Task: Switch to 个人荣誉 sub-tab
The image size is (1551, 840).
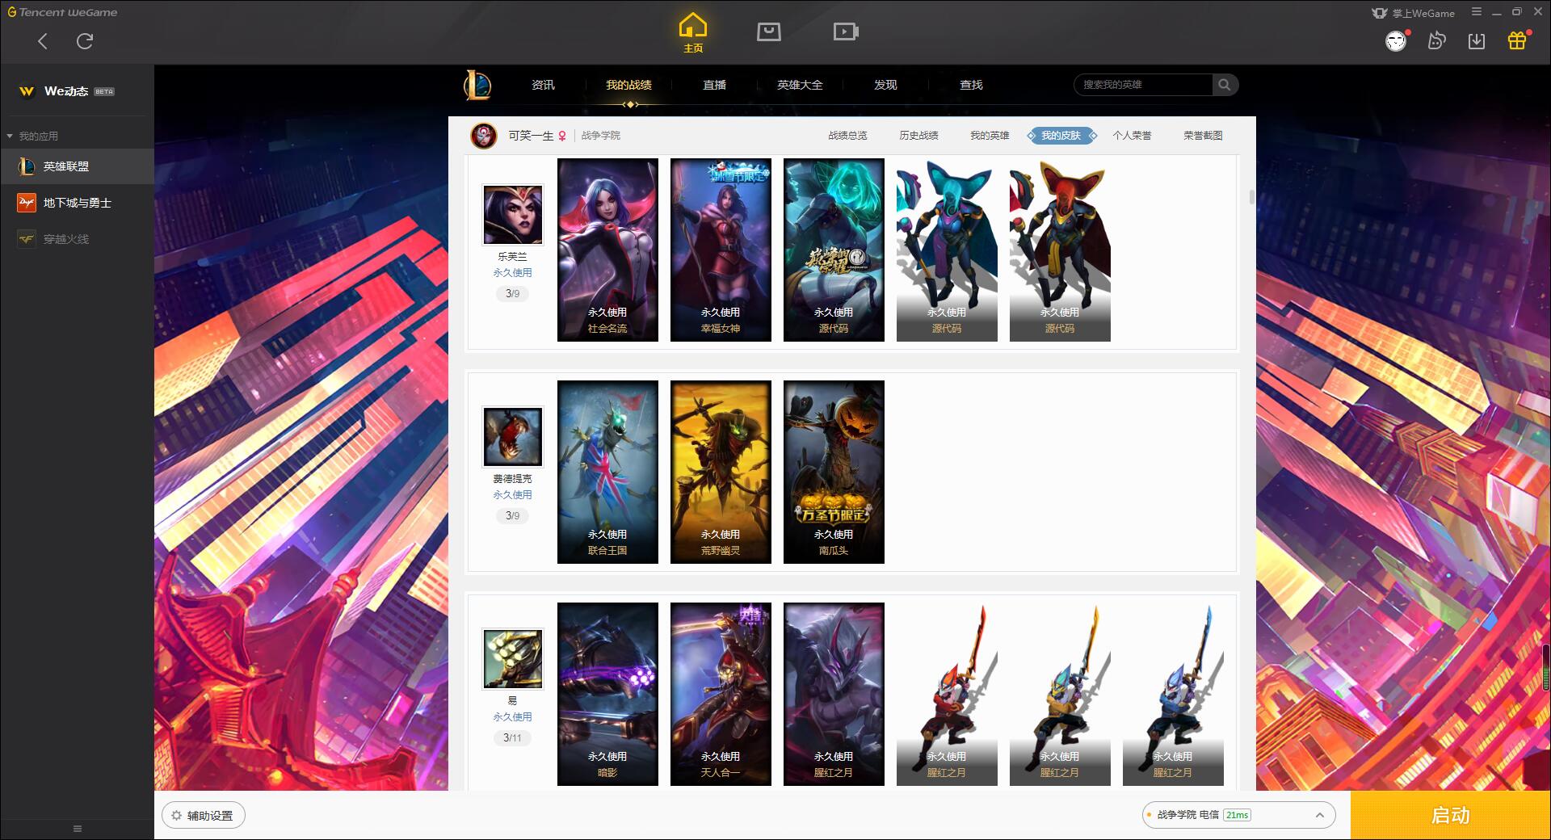Action: (x=1132, y=136)
